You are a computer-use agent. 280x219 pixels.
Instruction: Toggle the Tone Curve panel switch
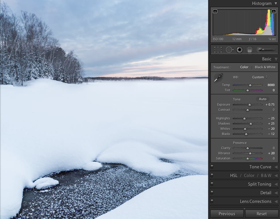(x=212, y=167)
